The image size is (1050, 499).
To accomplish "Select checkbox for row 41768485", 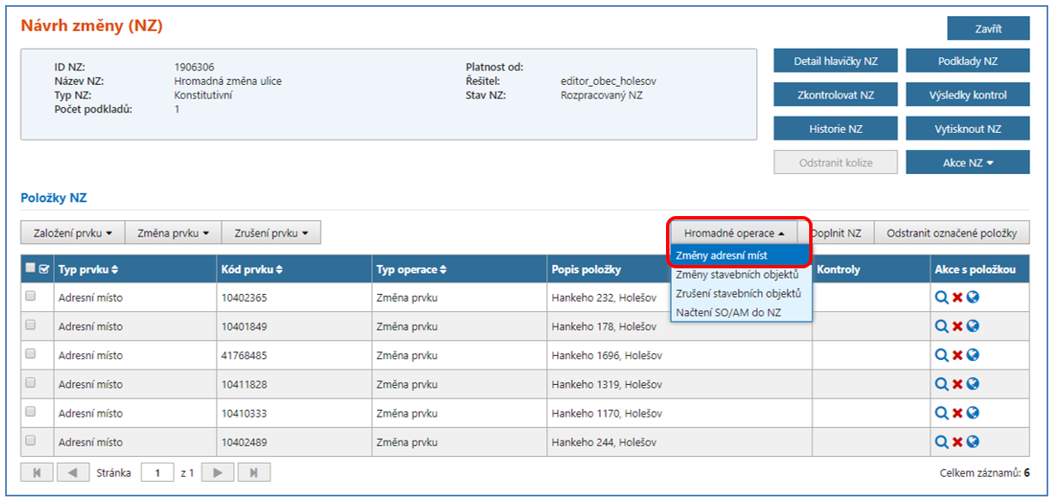I will tap(31, 354).
